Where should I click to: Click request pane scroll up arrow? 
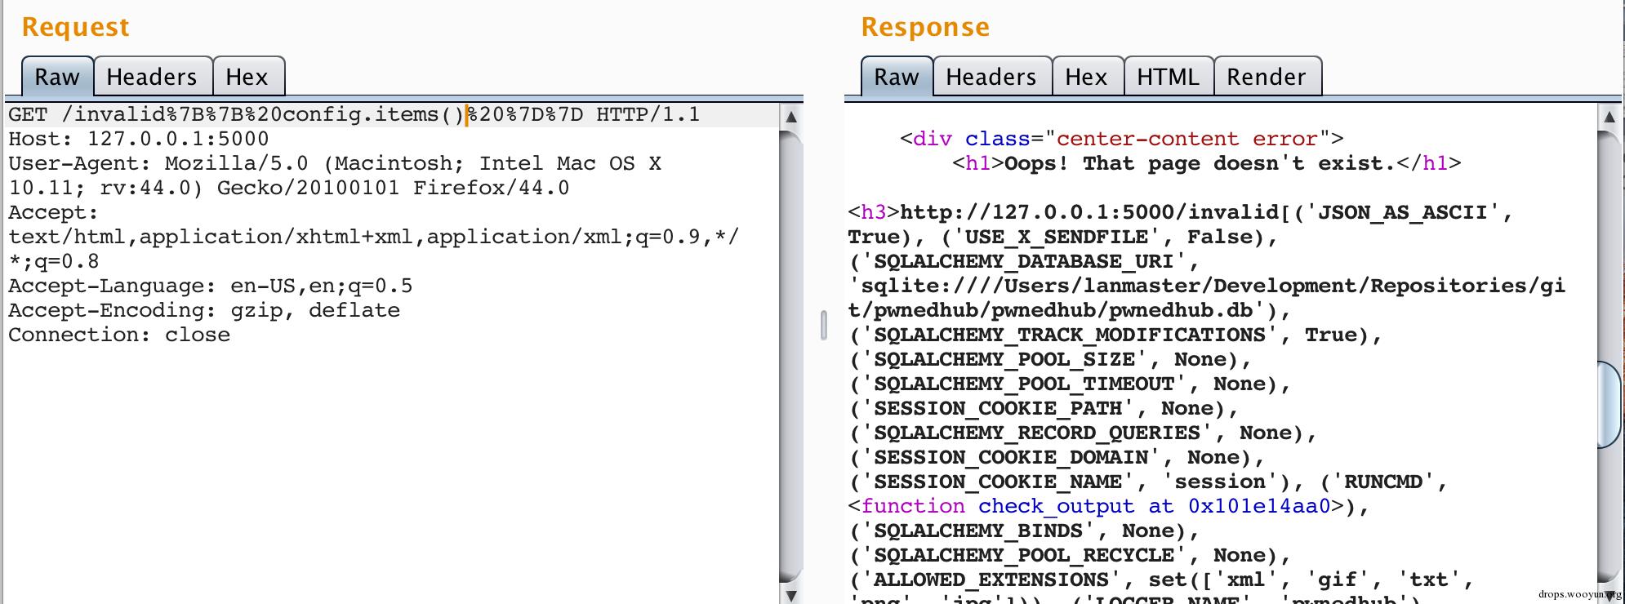[791, 117]
